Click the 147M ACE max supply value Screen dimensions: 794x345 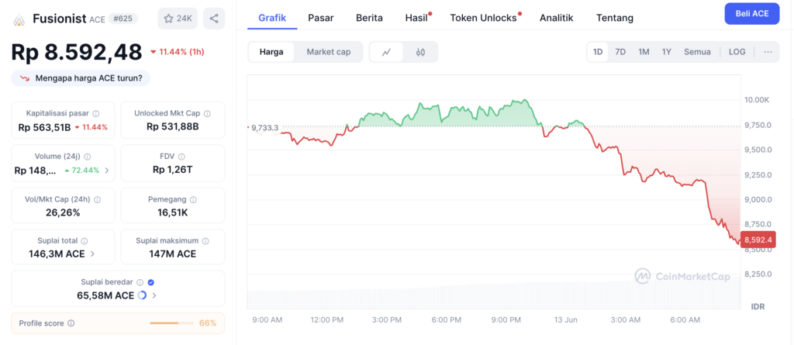coord(173,254)
